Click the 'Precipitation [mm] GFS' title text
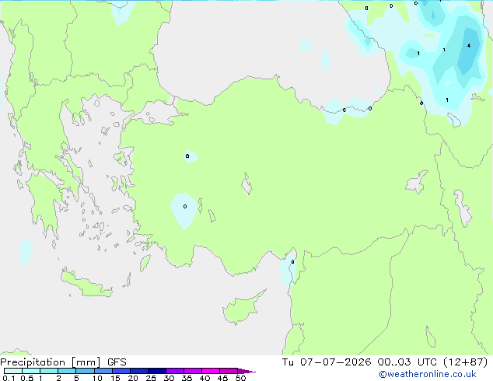This screenshot has height=381, width=493. [x=63, y=362]
